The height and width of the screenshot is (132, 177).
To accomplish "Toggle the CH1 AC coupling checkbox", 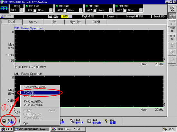I will pyautogui.click(x=35, y=10).
